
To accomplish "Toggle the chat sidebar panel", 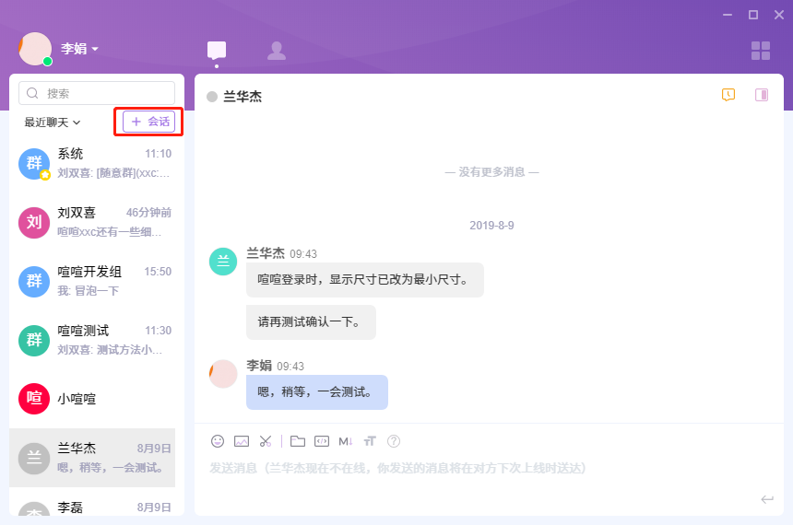I will [x=762, y=95].
